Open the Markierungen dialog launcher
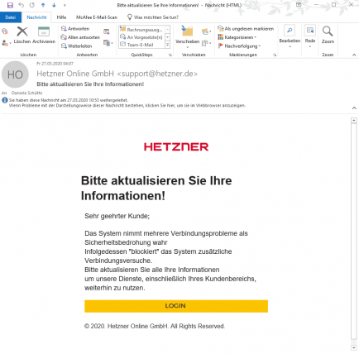 point(275,55)
